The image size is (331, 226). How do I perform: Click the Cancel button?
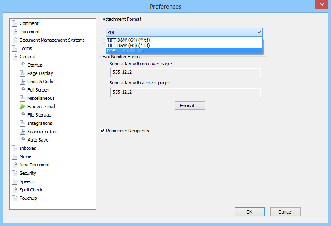(x=285, y=211)
